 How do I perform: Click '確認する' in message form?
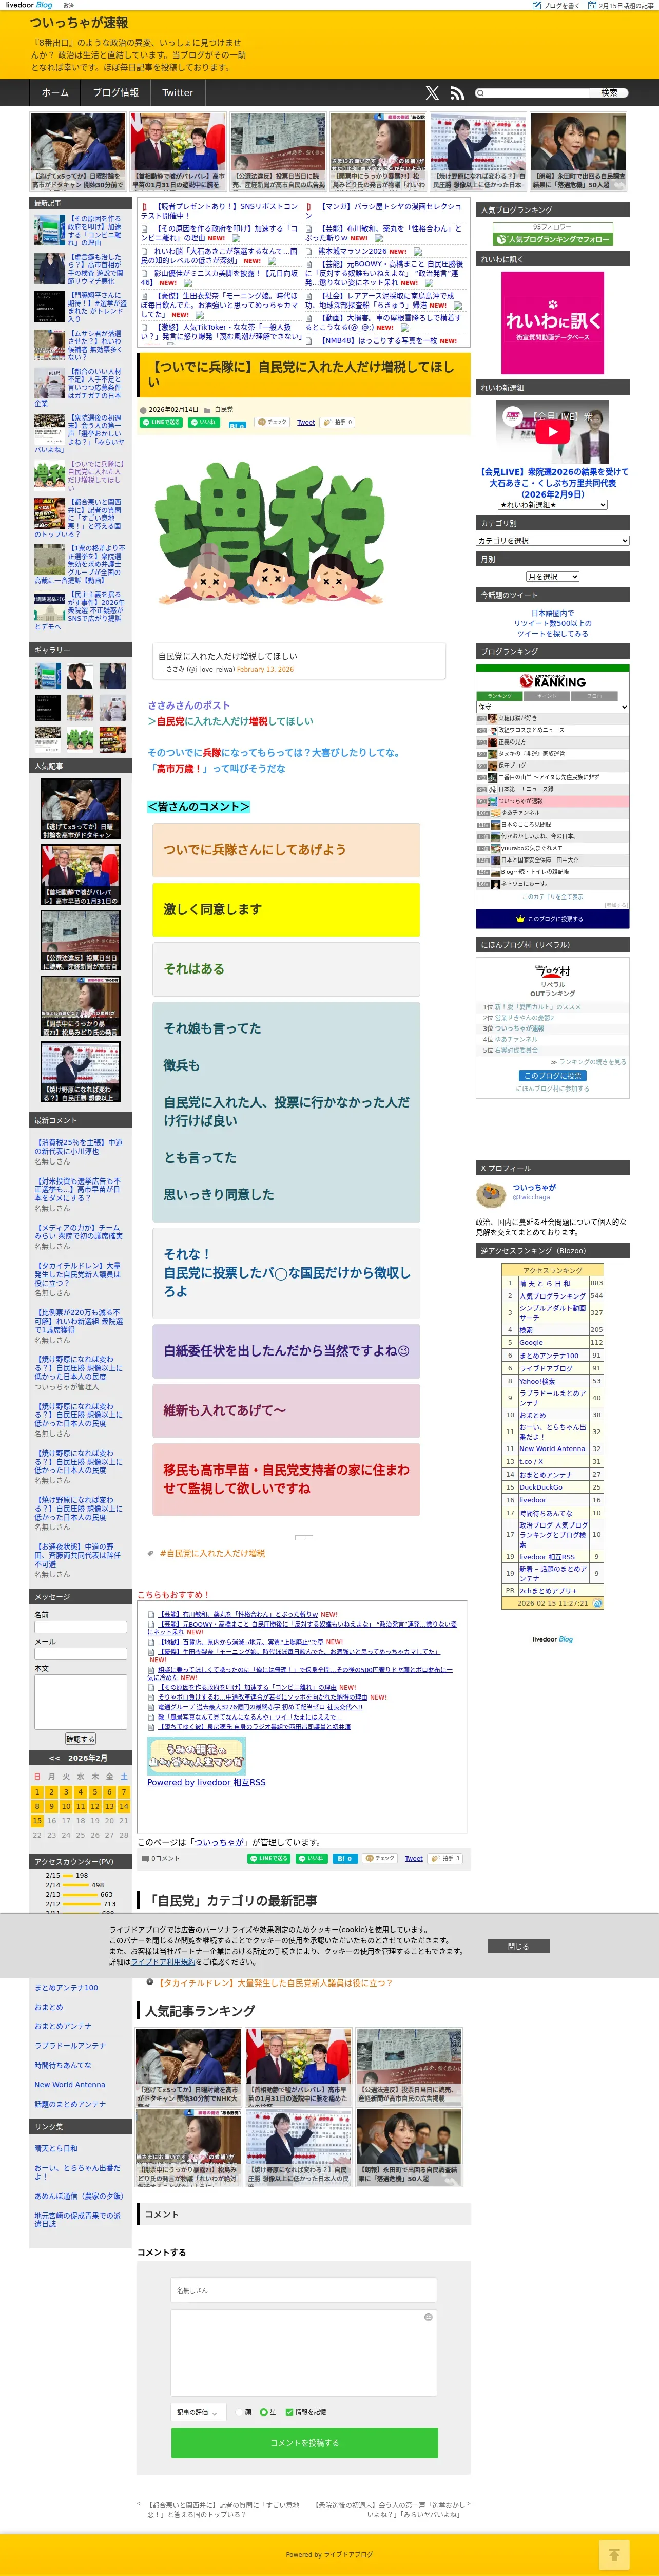pos(80,1739)
